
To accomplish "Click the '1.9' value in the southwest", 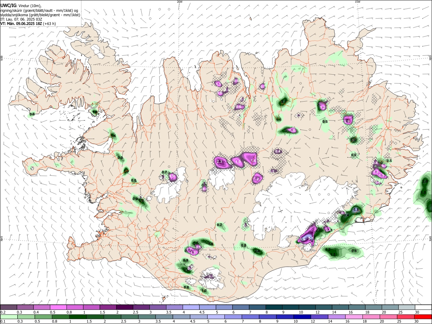I will point(193,252).
